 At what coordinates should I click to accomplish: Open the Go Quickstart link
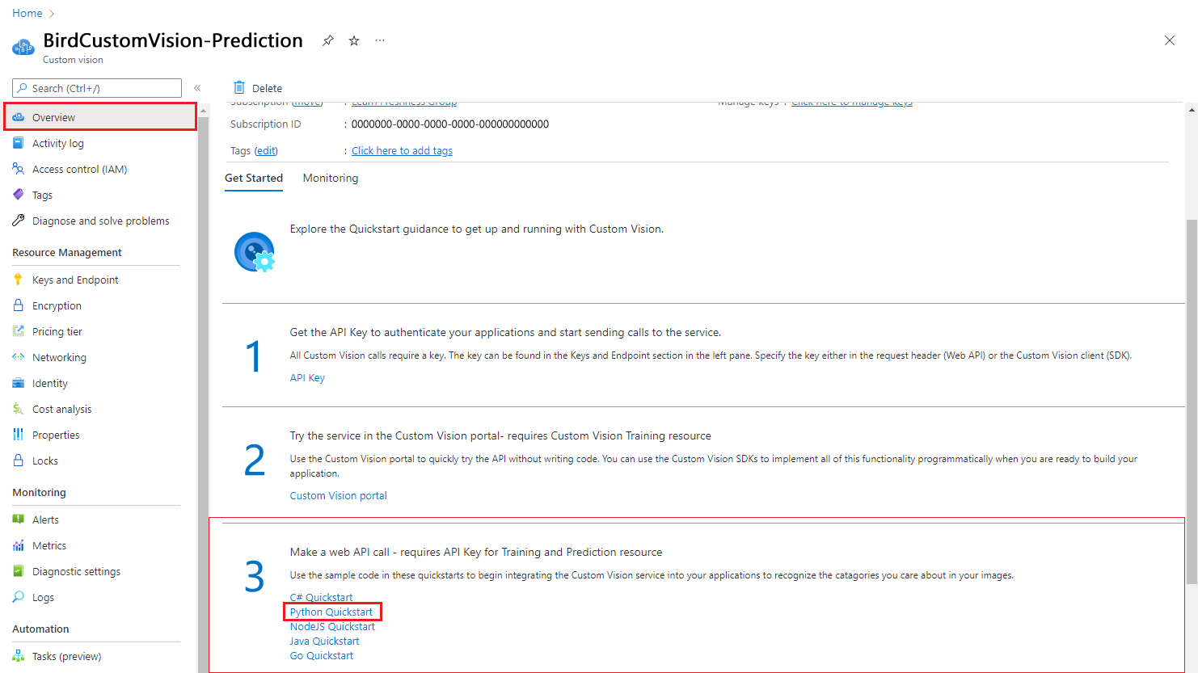322,655
